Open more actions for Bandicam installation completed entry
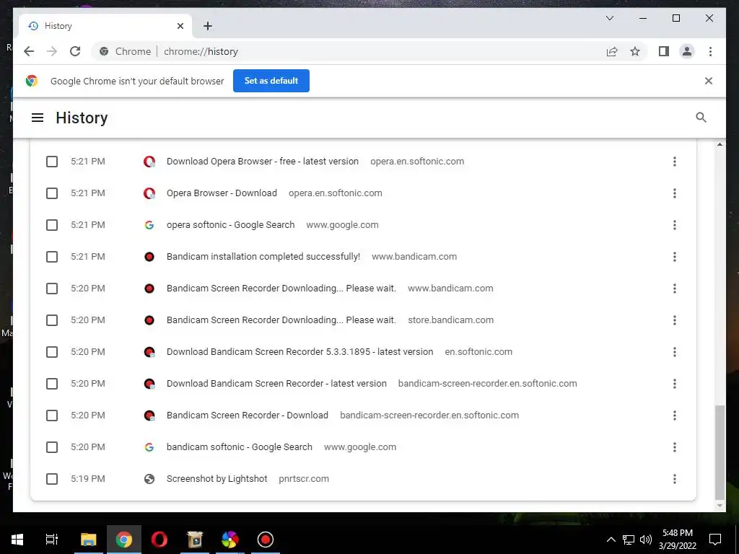739x554 pixels. click(x=675, y=257)
